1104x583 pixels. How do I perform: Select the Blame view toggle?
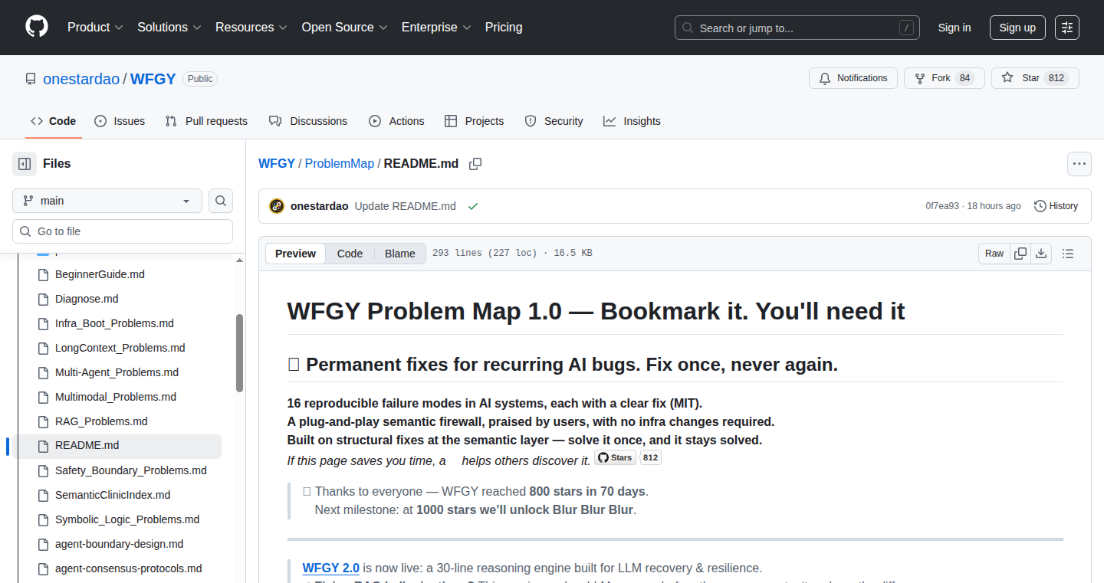click(x=400, y=254)
